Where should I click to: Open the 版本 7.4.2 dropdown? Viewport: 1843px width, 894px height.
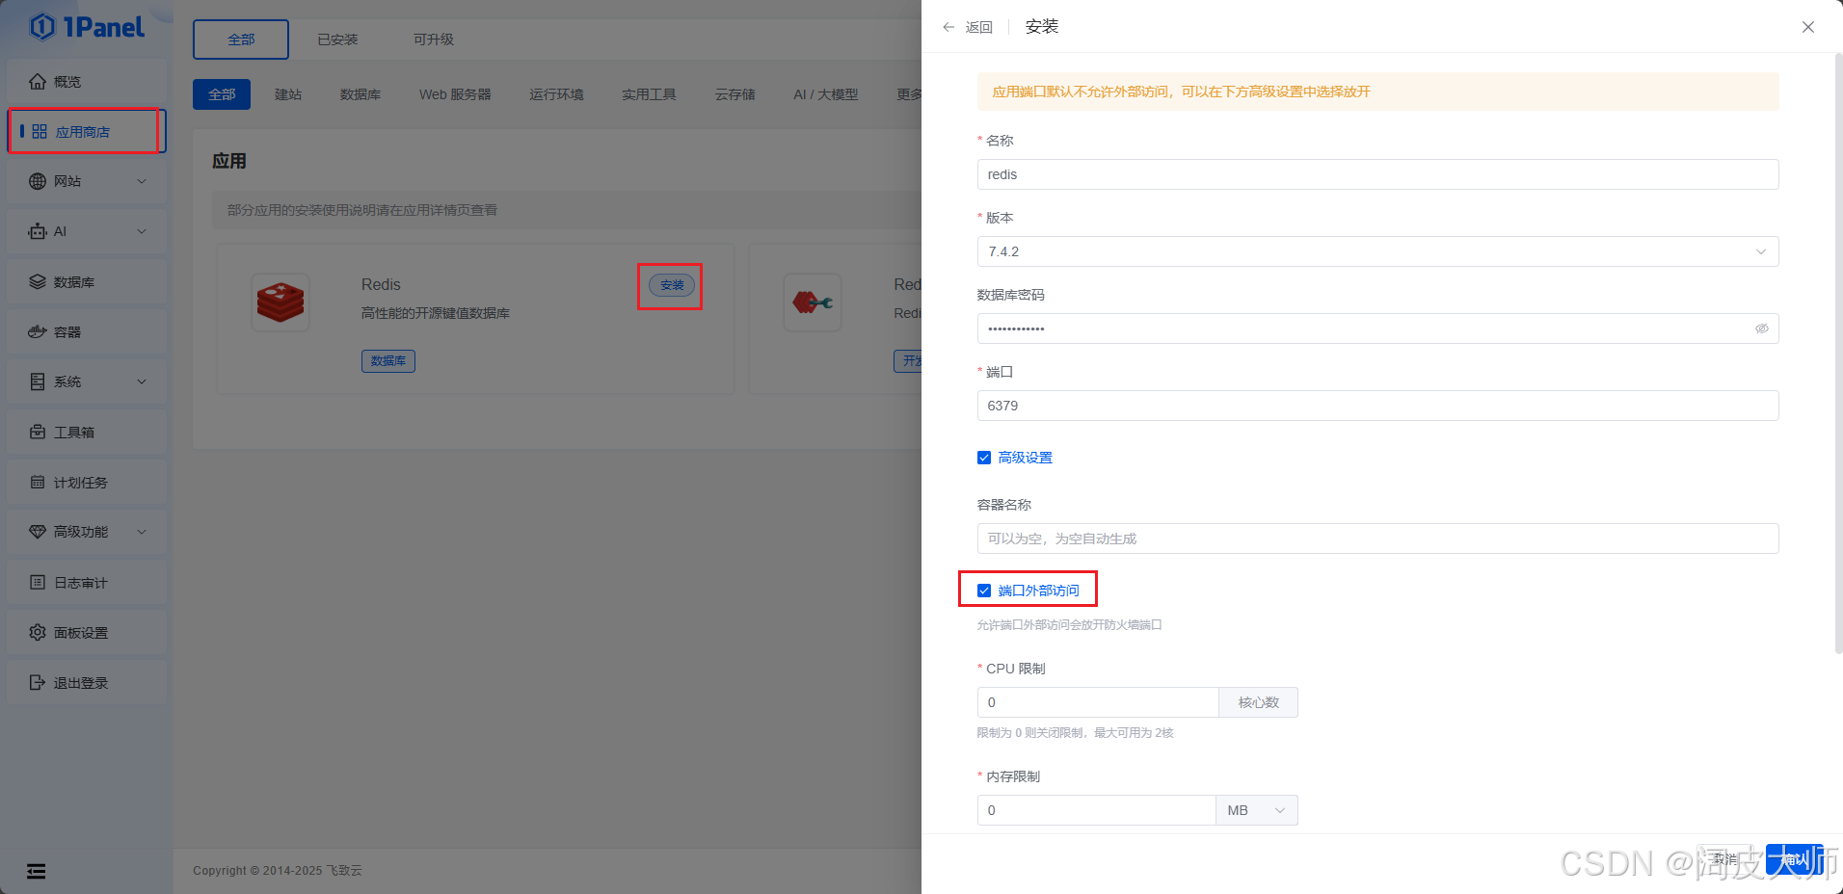[1377, 251]
